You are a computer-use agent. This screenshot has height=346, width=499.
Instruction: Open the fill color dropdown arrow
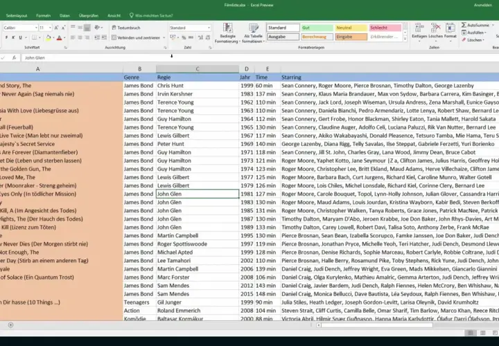coord(53,37)
